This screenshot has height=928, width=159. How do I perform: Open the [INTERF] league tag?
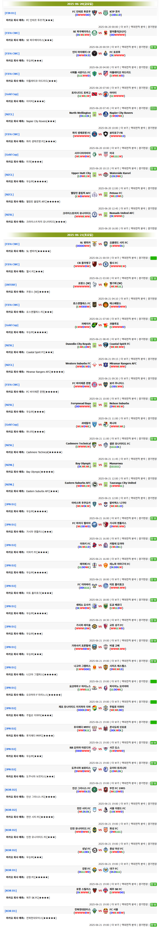11,285
